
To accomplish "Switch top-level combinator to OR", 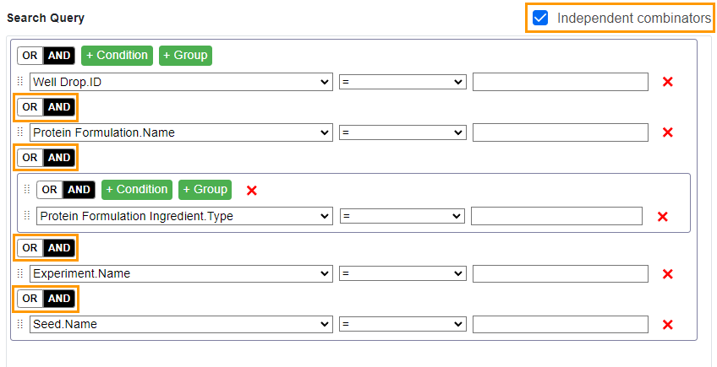I will click(x=30, y=56).
